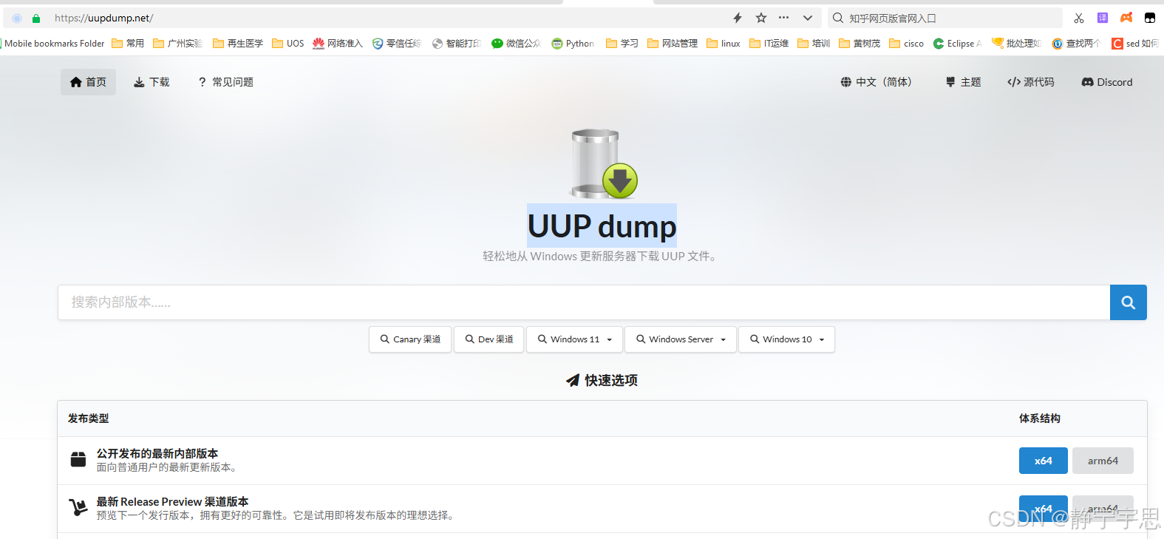
Task: Open the UOS bookmark folder
Action: 288,44
